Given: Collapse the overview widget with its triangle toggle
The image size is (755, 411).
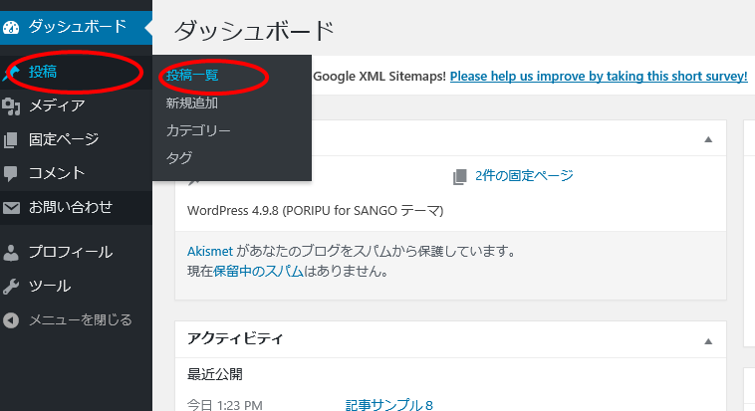Looking at the screenshot, I should coord(708,139).
